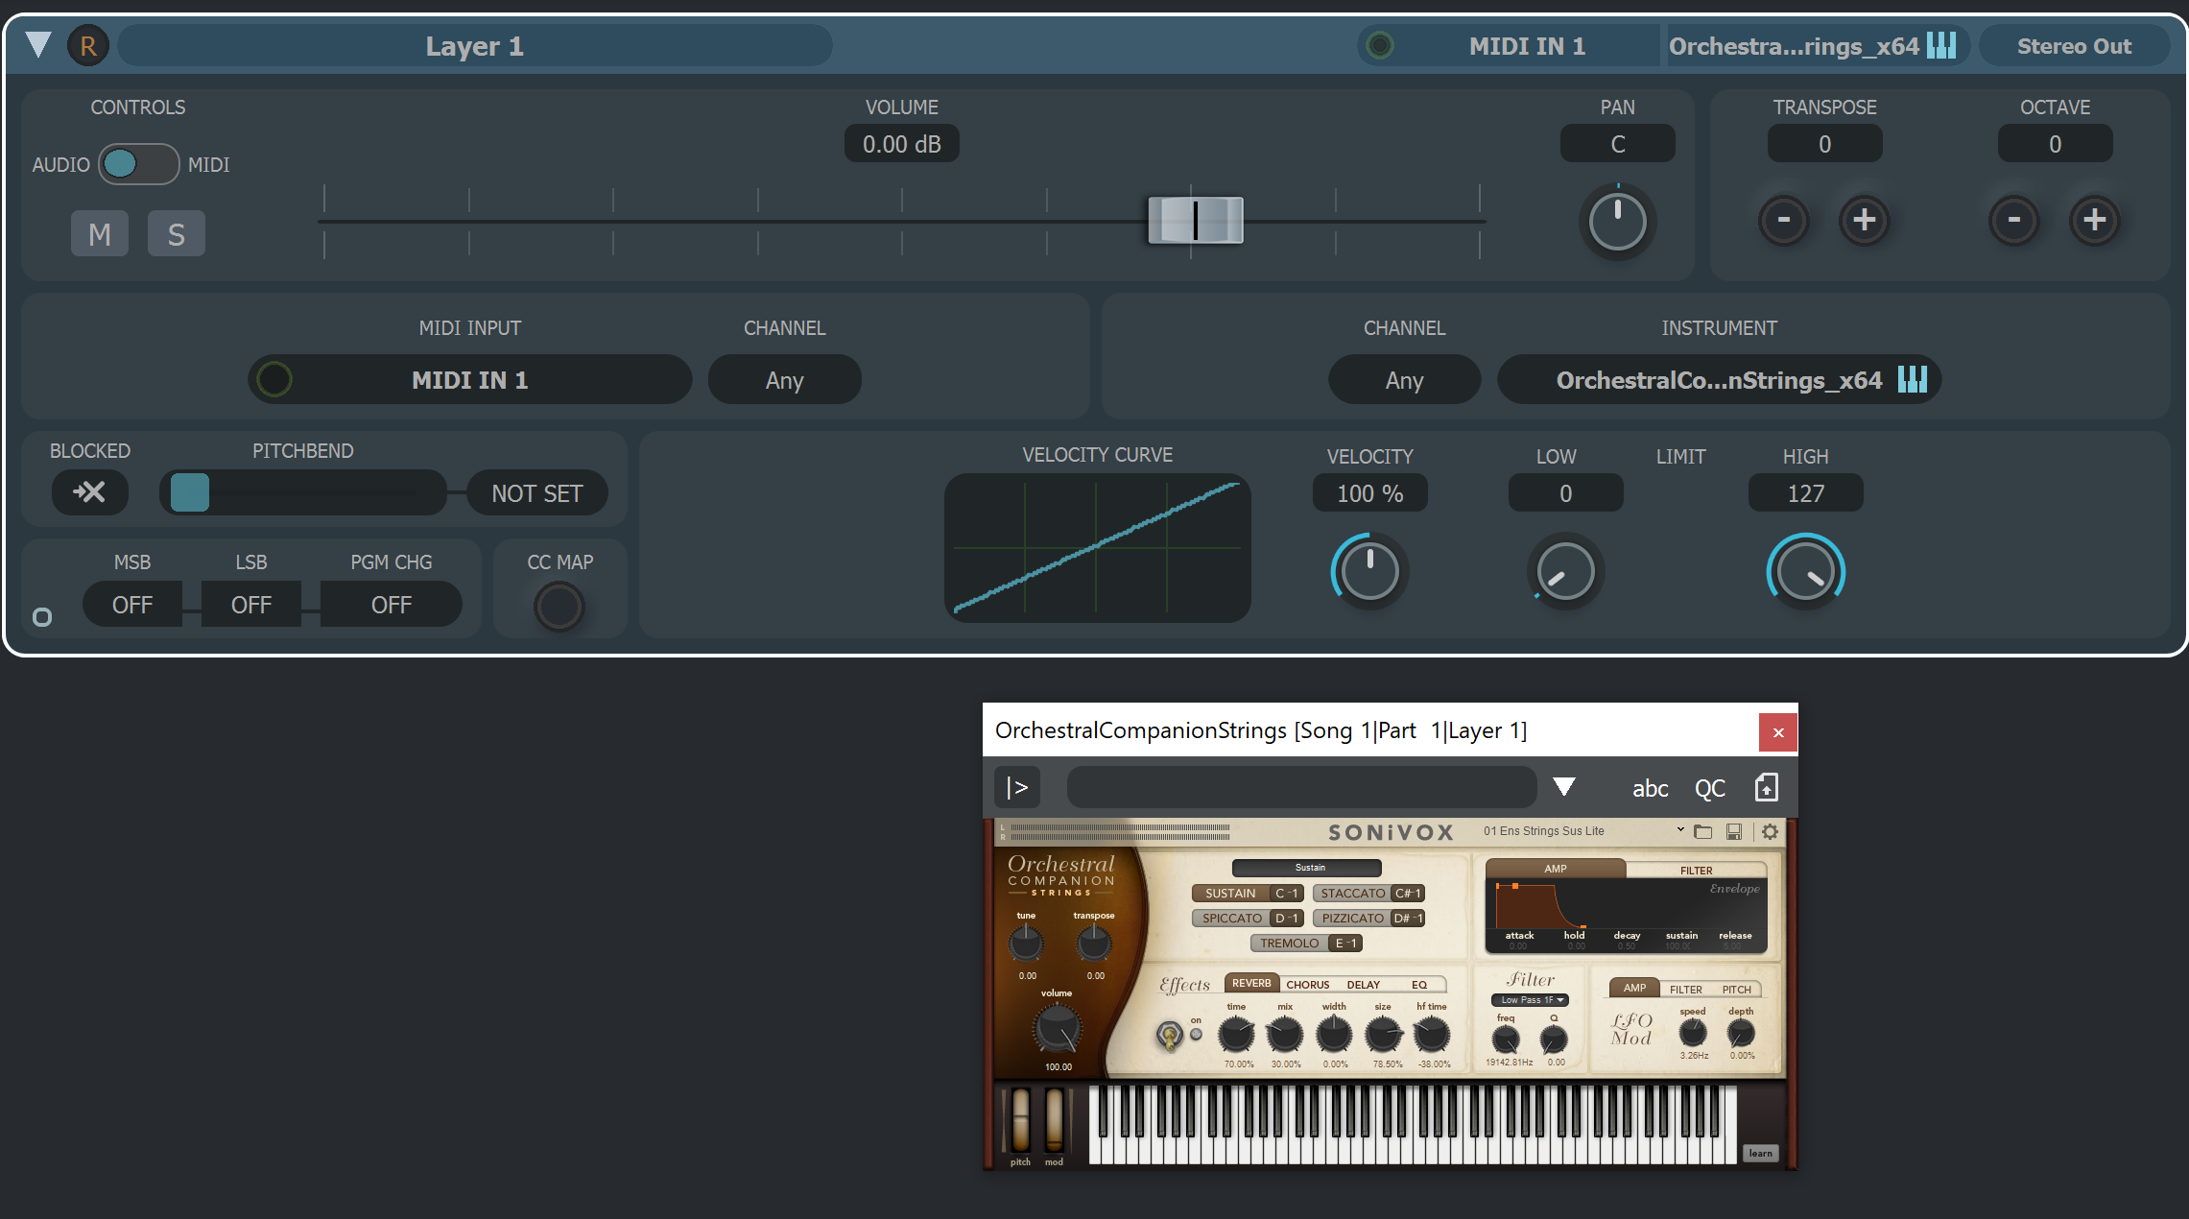The height and width of the screenshot is (1219, 2189).
Task: Toggle the AUDIO/MIDI controls switch
Action: pyautogui.click(x=138, y=164)
